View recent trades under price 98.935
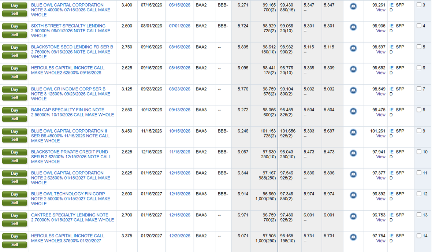The image size is (439, 252). pos(381,31)
